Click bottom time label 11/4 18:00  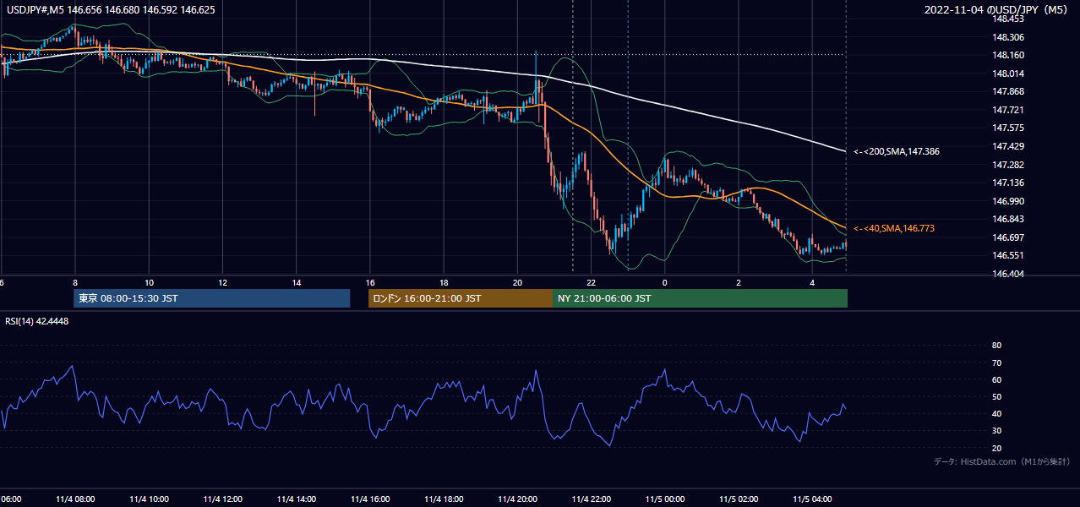(x=444, y=499)
